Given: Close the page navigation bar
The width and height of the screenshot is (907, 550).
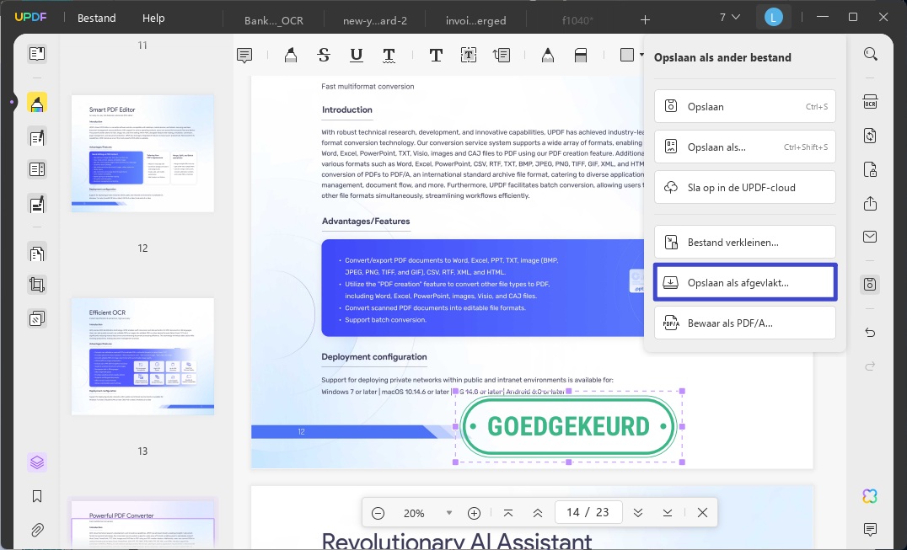Looking at the screenshot, I should pos(702,512).
